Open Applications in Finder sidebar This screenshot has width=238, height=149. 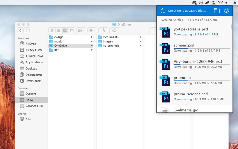click(x=32, y=62)
